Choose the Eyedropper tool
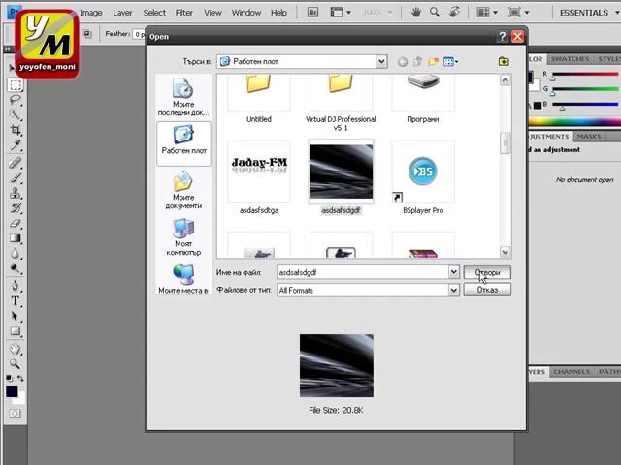The width and height of the screenshot is (621, 465). [x=16, y=145]
